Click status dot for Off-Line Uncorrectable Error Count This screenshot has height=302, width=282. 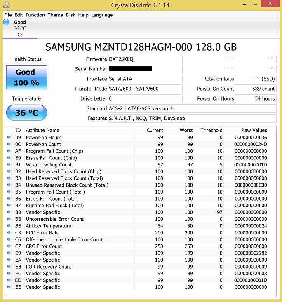coord(9,239)
